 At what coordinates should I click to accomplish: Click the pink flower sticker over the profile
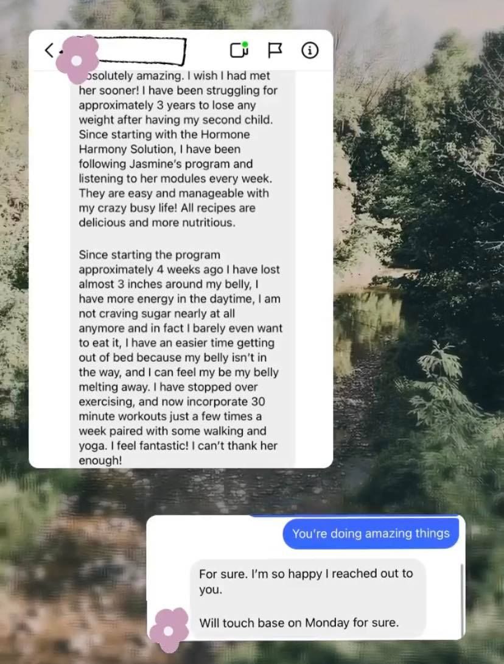[x=77, y=59]
